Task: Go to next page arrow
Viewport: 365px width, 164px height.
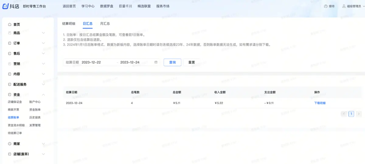Action: pyautogui.click(x=359, y=114)
